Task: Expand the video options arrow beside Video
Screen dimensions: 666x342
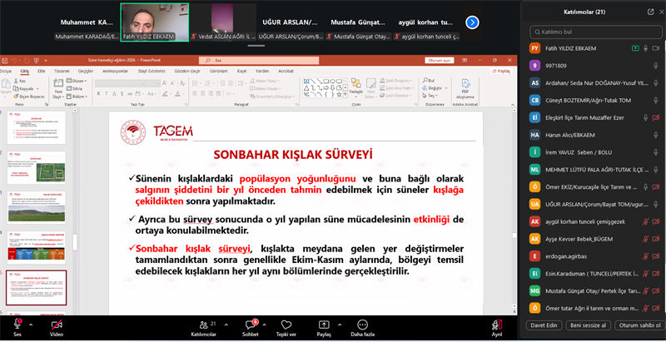Action: [x=72, y=323]
